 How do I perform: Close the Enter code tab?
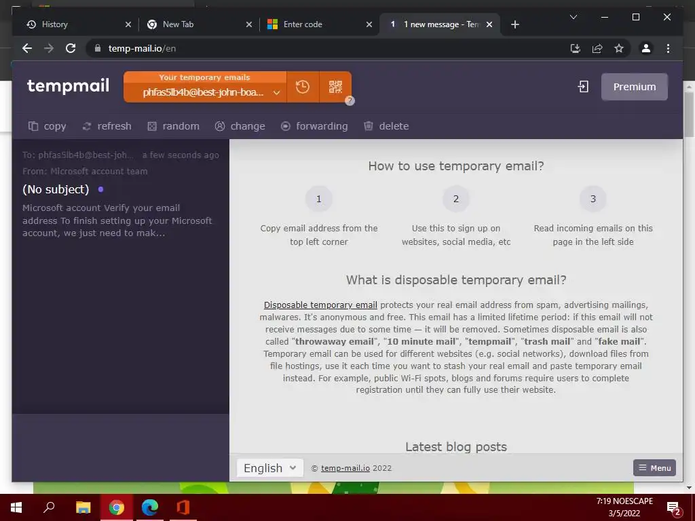coord(369,24)
